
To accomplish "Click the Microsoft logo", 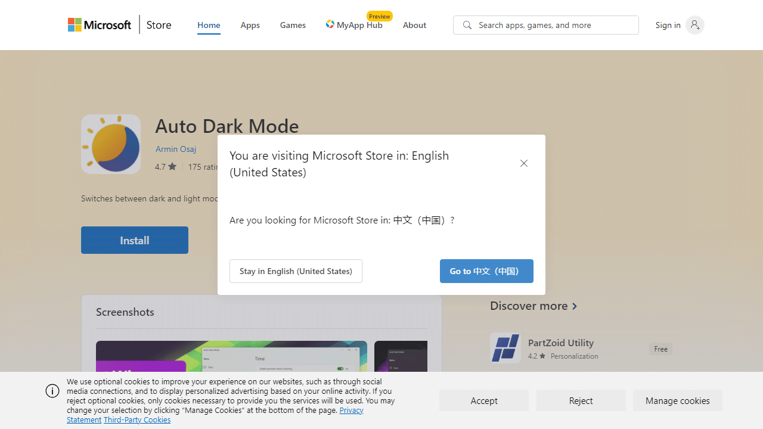I will (x=100, y=25).
